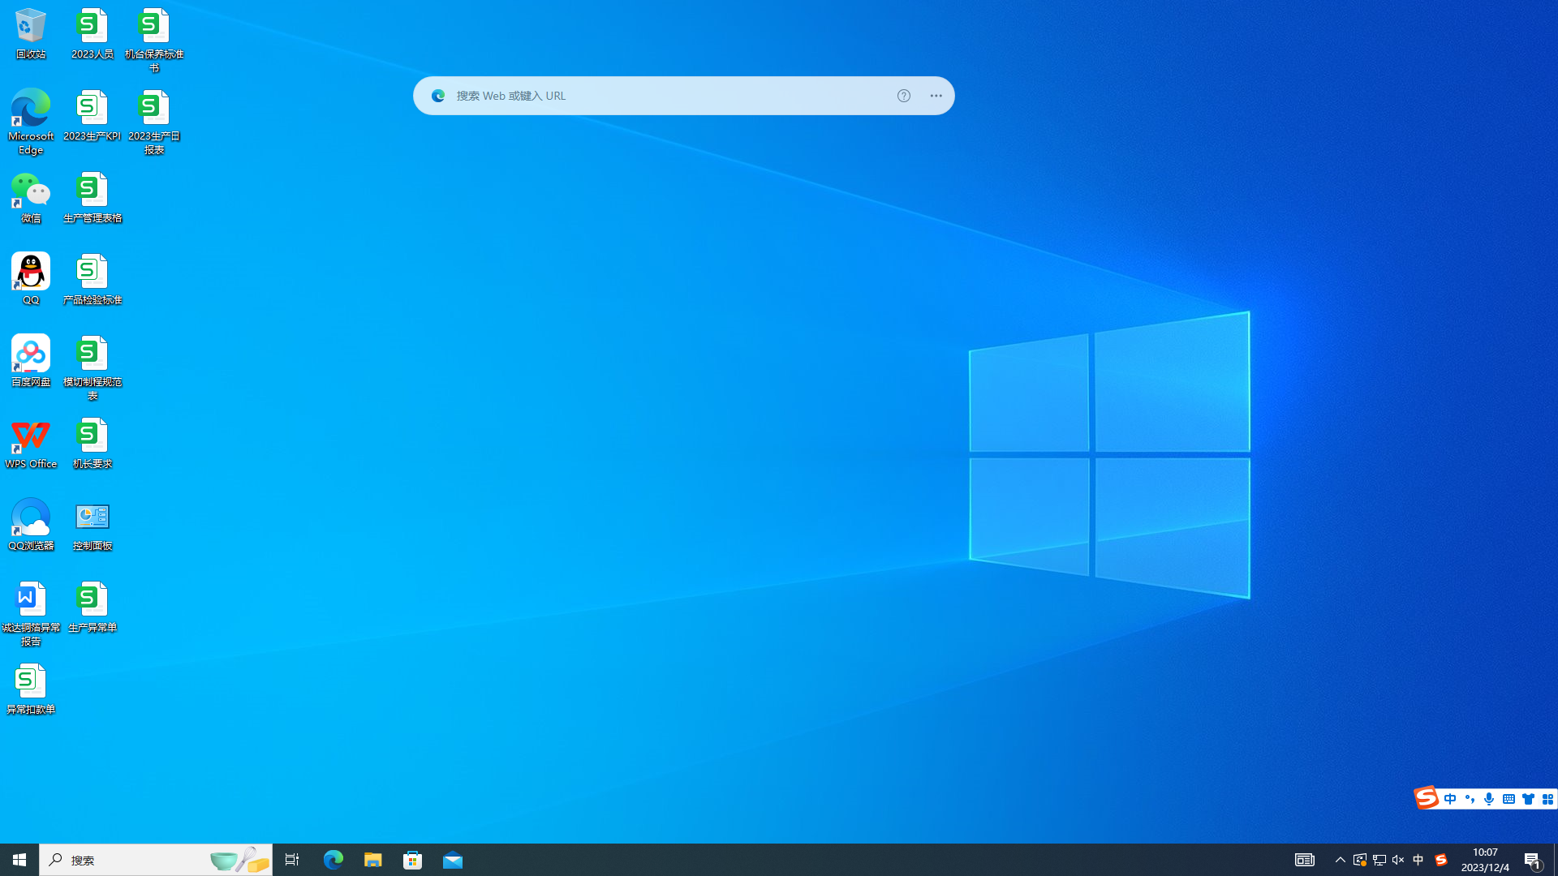Toggle Sogou punctuation mode button
1558x876 pixels.
(x=1470, y=799)
